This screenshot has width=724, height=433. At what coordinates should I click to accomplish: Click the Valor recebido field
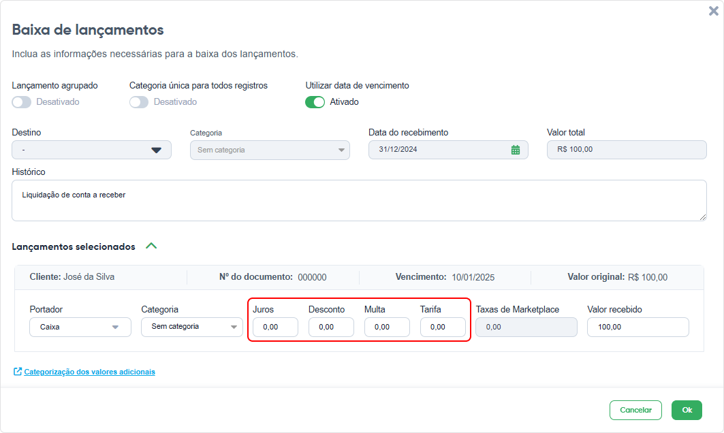[638, 327]
